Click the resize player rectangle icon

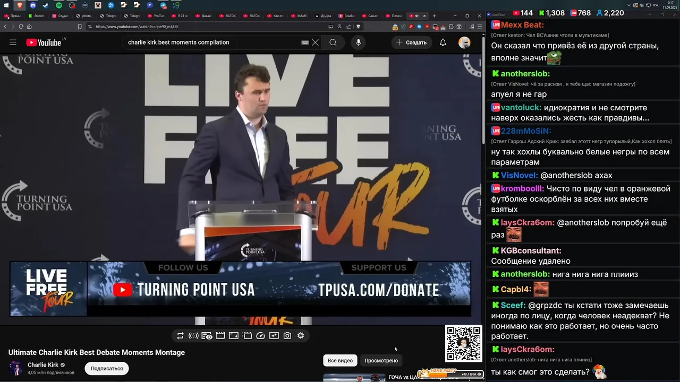click(234, 335)
